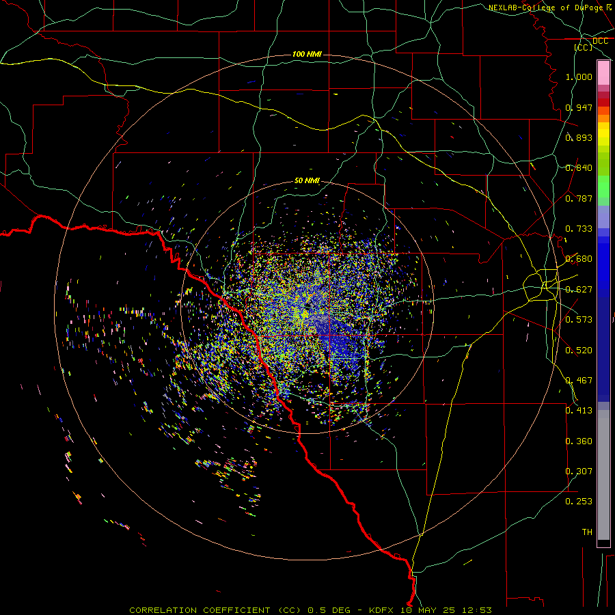Select the 100 NMI range ring label
Image resolution: width=615 pixels, height=615 pixels.
pyautogui.click(x=307, y=54)
